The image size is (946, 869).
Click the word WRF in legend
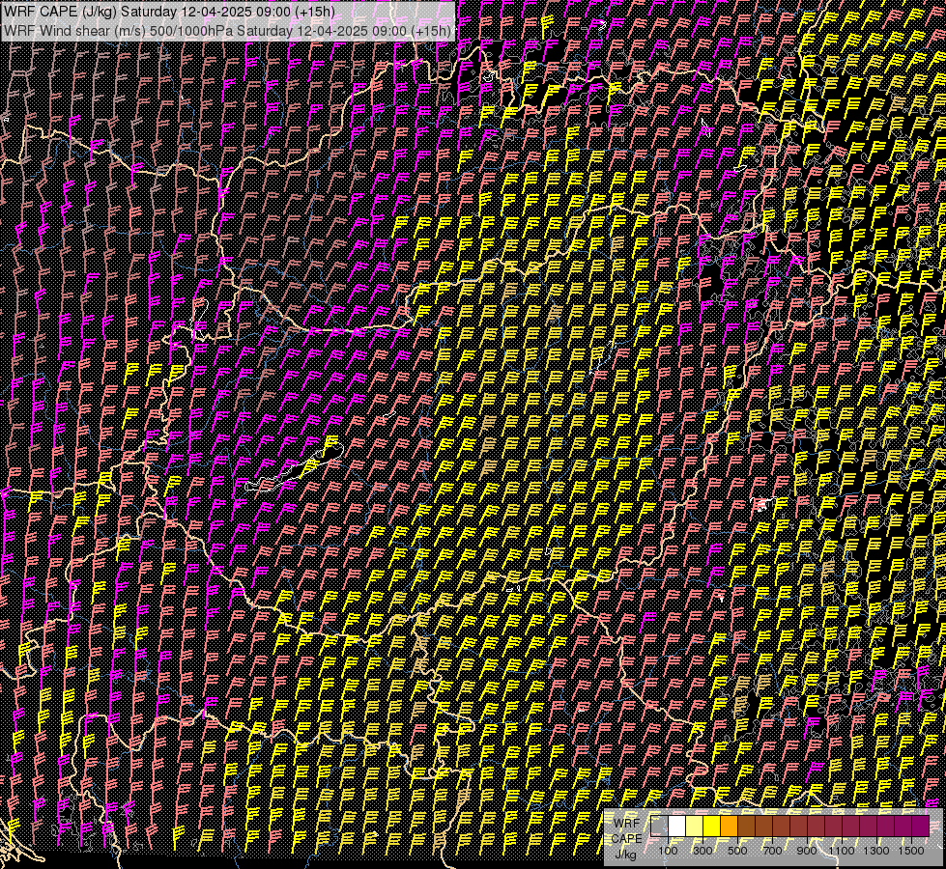627,824
